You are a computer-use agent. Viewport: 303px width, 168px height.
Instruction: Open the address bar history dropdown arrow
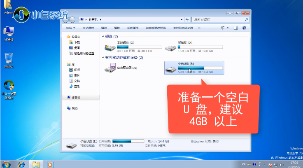coord(182,19)
